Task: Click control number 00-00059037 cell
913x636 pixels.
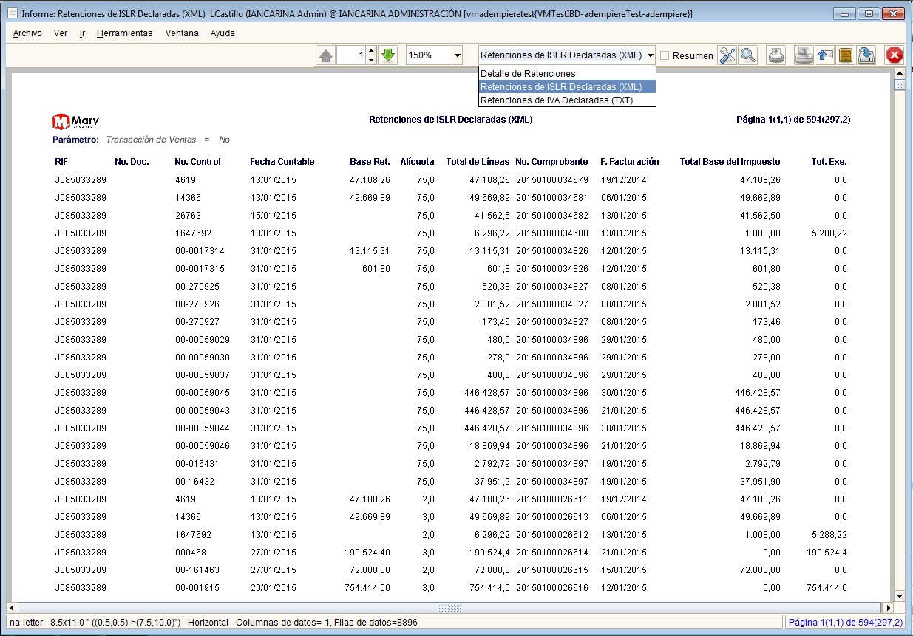Action: (202, 375)
